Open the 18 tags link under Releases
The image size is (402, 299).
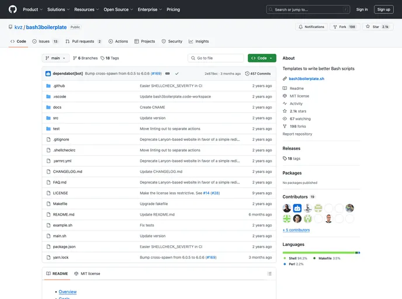click(292, 159)
